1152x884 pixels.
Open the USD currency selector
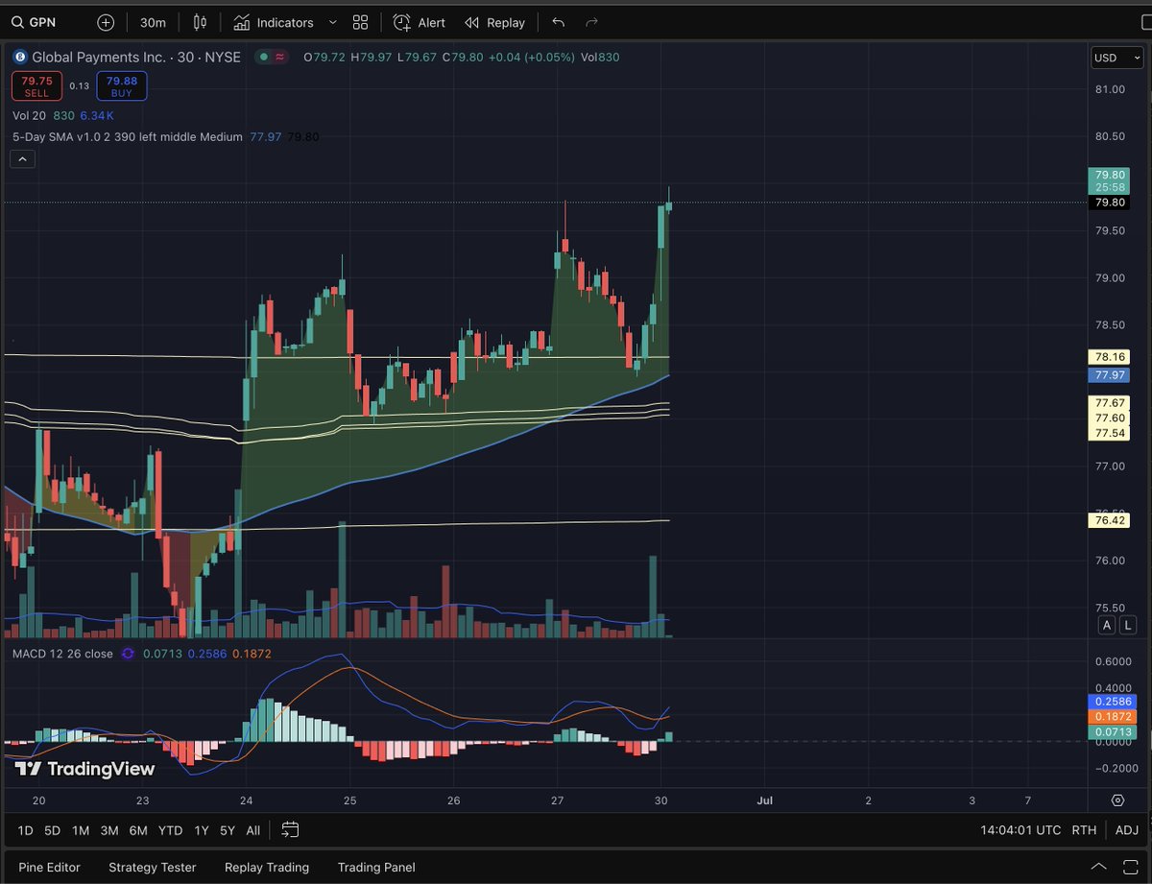point(1117,58)
